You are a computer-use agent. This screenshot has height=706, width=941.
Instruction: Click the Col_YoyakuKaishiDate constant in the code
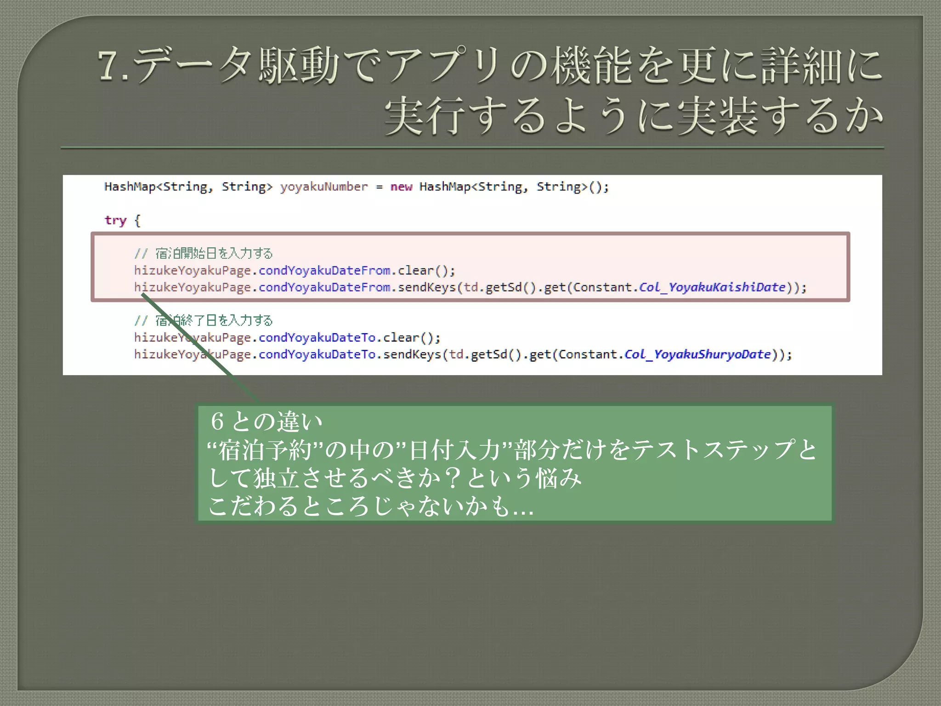coord(712,288)
